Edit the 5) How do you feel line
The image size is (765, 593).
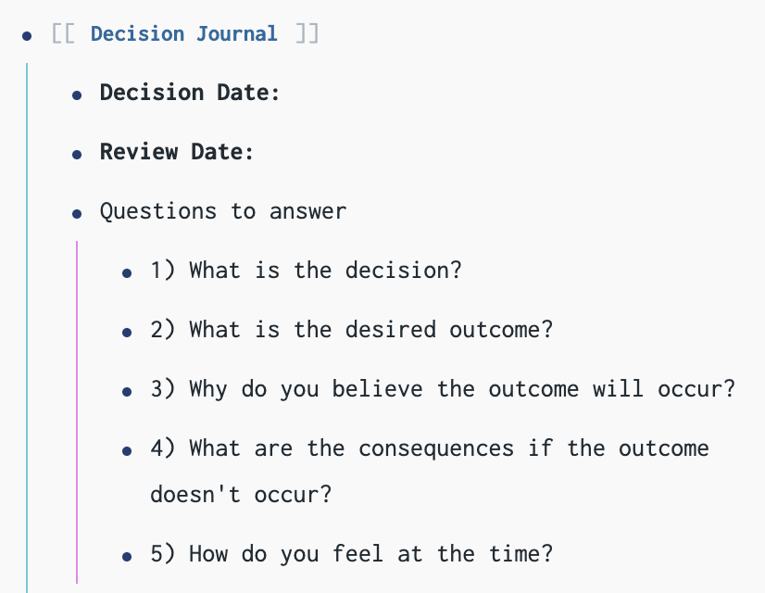[x=352, y=554]
